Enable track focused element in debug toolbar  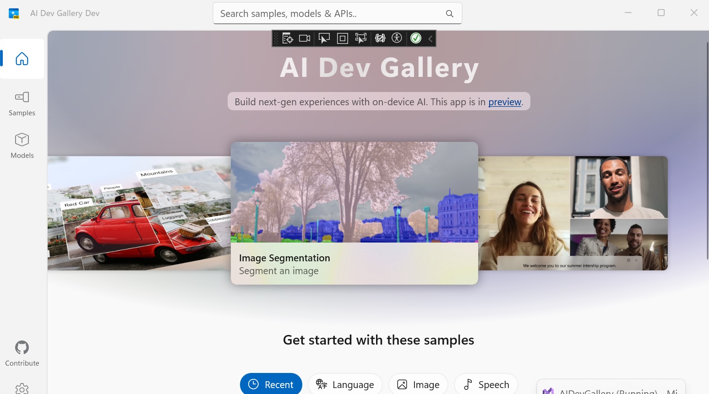[x=360, y=38]
